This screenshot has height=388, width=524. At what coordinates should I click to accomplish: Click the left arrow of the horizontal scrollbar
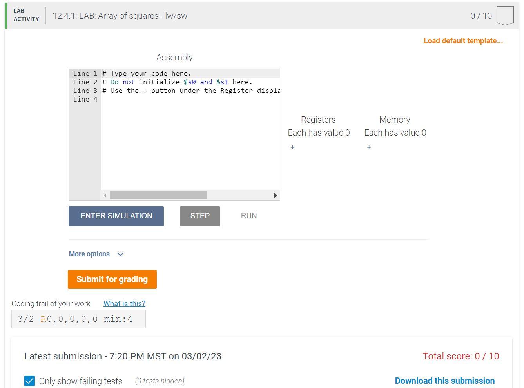click(x=105, y=195)
